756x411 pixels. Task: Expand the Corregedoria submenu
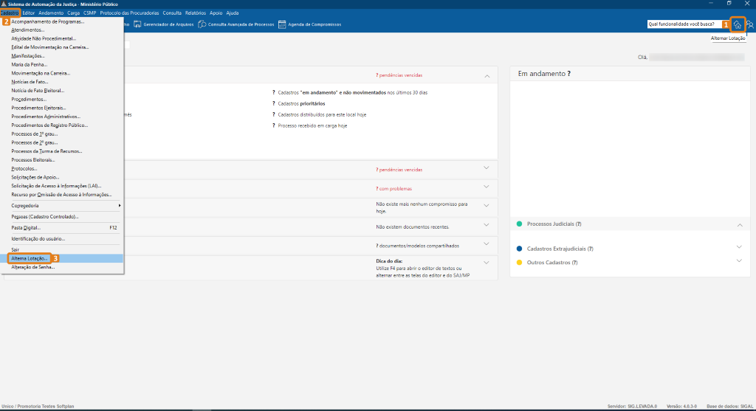[65, 205]
